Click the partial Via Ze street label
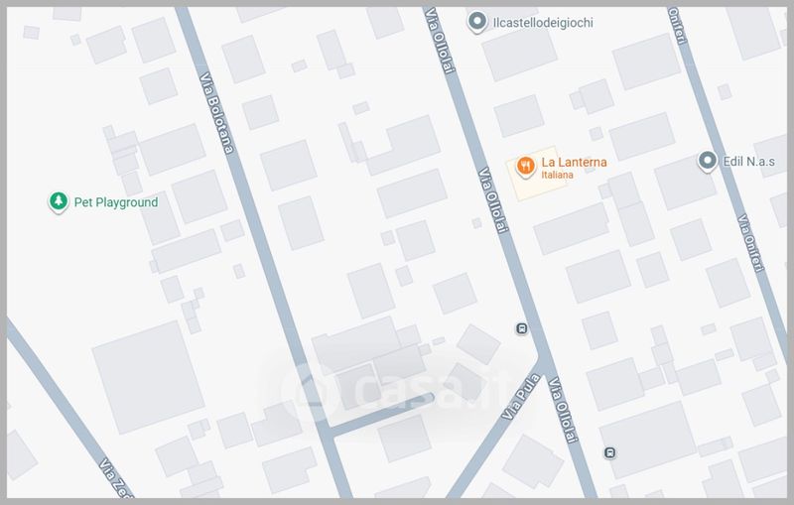 (116, 477)
